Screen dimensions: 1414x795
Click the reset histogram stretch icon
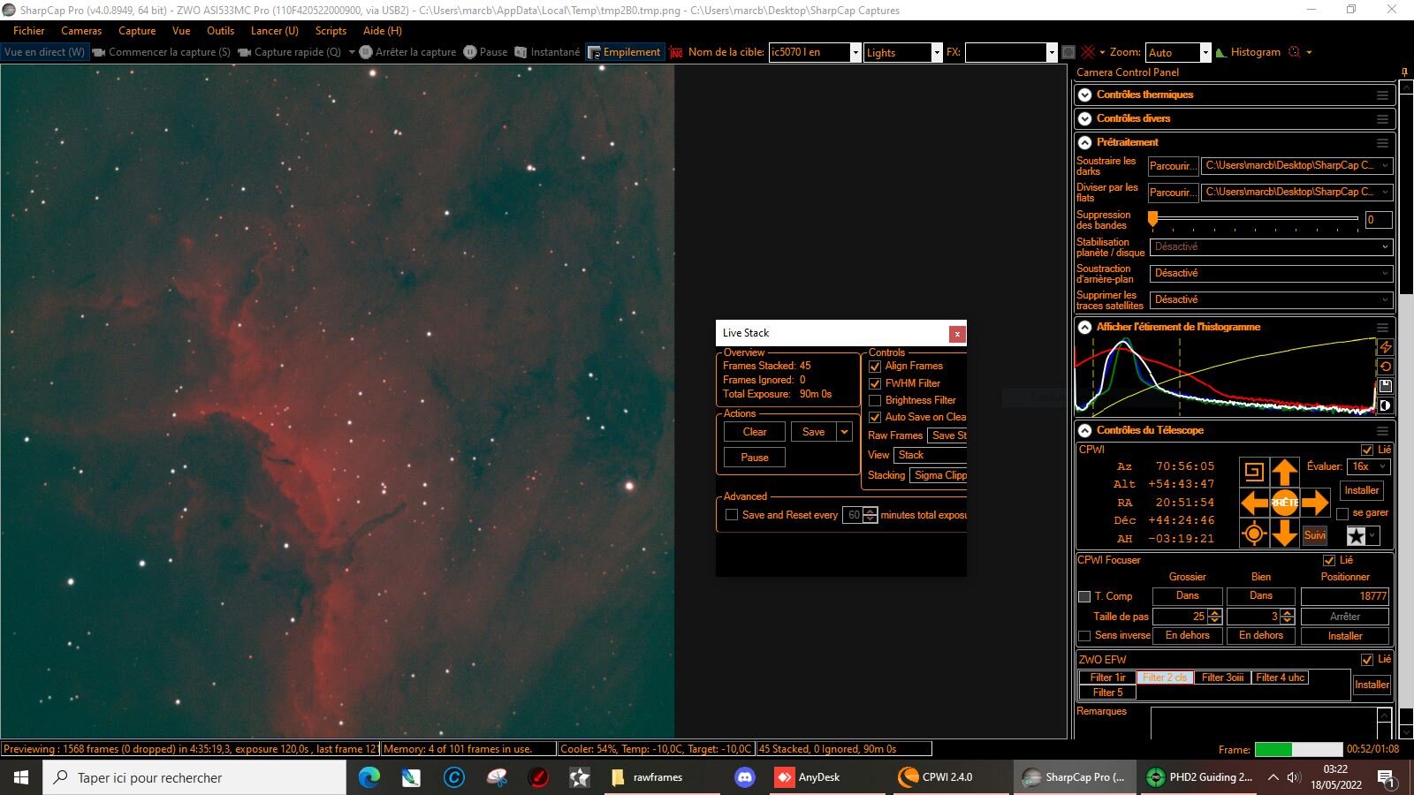1385,367
